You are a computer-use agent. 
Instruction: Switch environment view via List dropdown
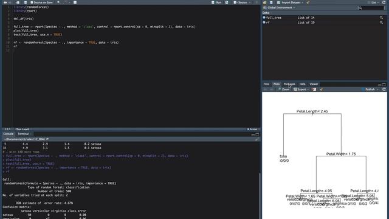(373, 2)
